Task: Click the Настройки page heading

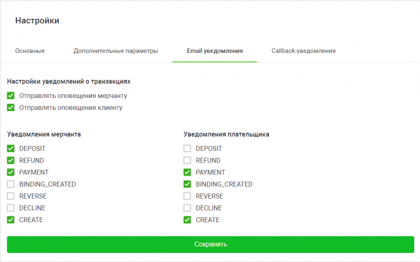Action: point(37,20)
